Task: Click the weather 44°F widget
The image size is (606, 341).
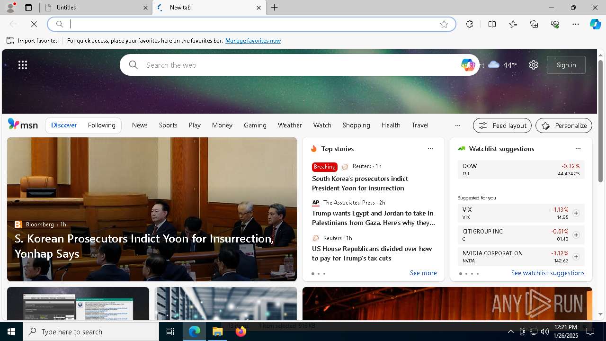Action: click(502, 65)
